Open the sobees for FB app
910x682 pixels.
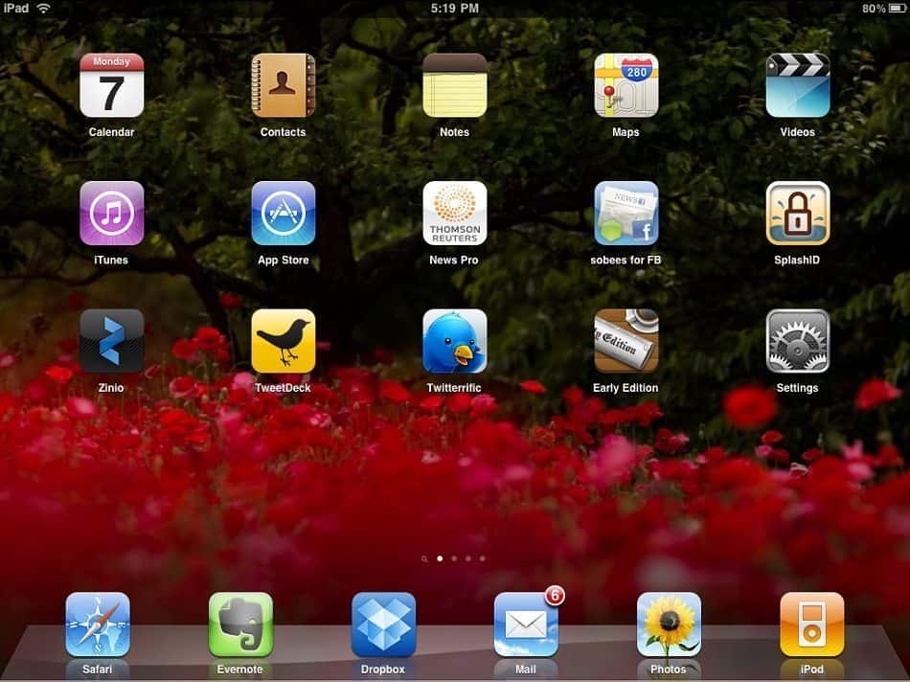[x=626, y=213]
